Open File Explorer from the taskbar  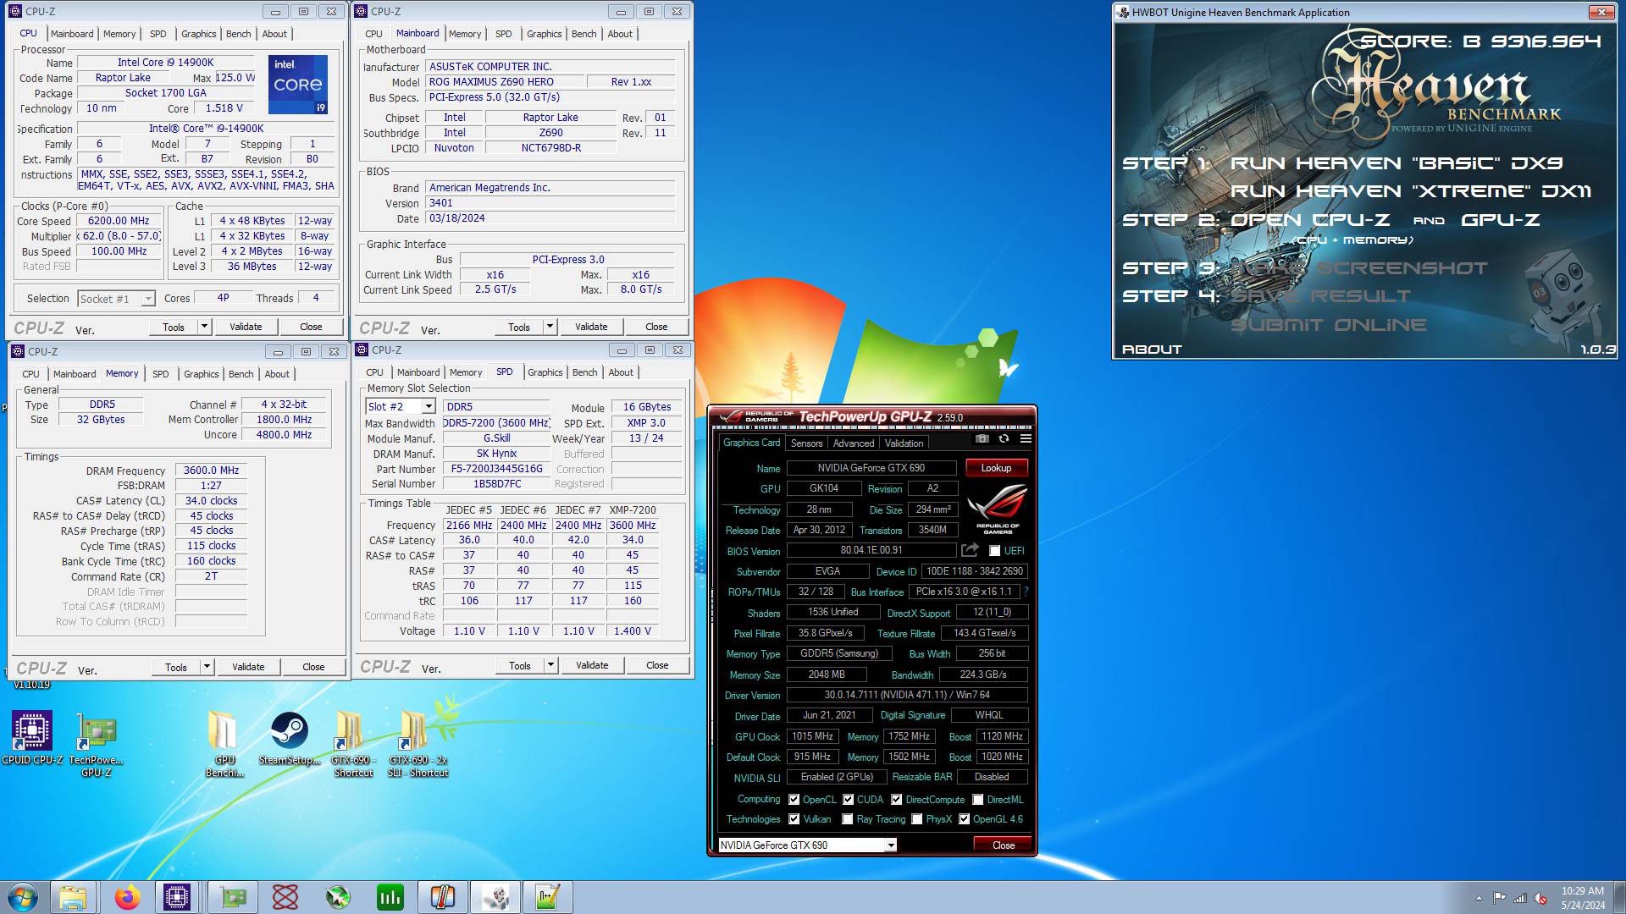click(x=74, y=897)
